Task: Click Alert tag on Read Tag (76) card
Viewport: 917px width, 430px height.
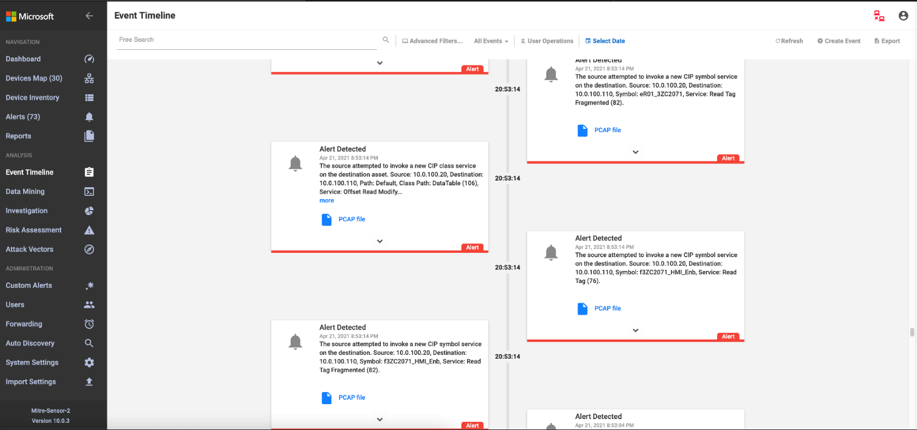Action: (x=728, y=337)
